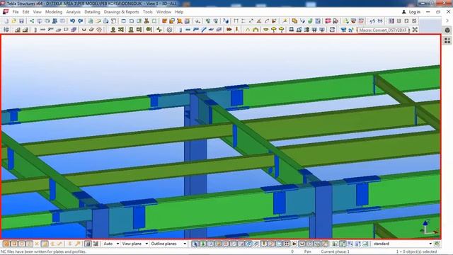Click the orange double-arrow icon in second toolbar
Image resolution: width=453 pixels, height=255 pixels.
point(229,30)
